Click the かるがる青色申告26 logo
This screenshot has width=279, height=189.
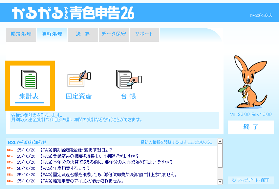(x=73, y=13)
